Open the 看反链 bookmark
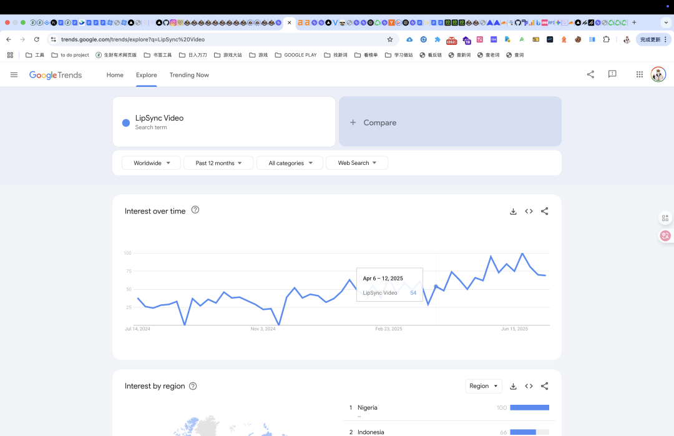Image resolution: width=674 pixels, height=436 pixels. pos(430,55)
